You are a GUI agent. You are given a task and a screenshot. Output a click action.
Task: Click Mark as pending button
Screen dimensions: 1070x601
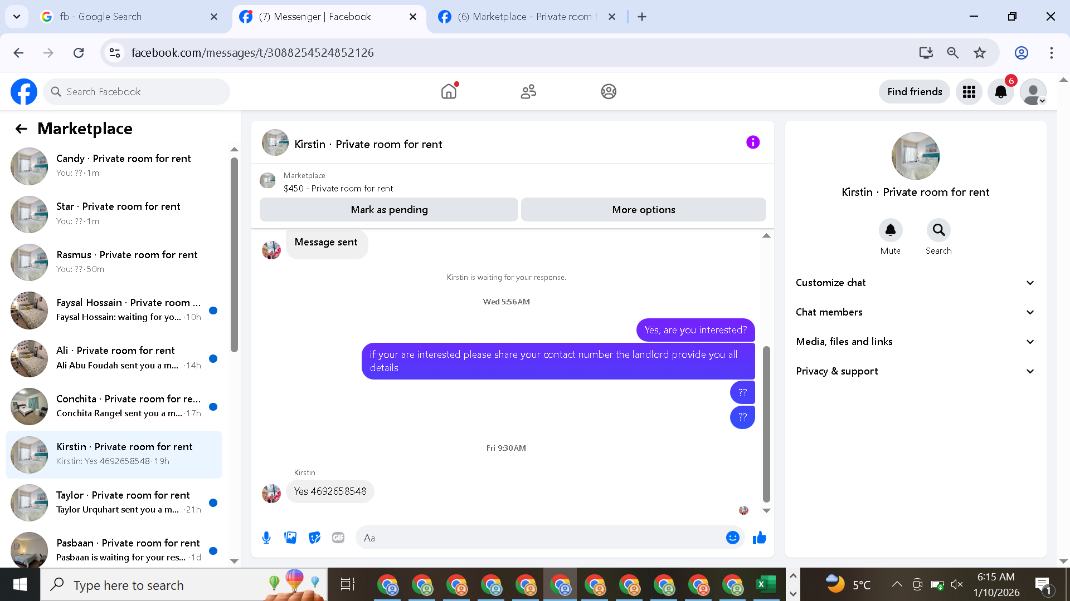[389, 210]
